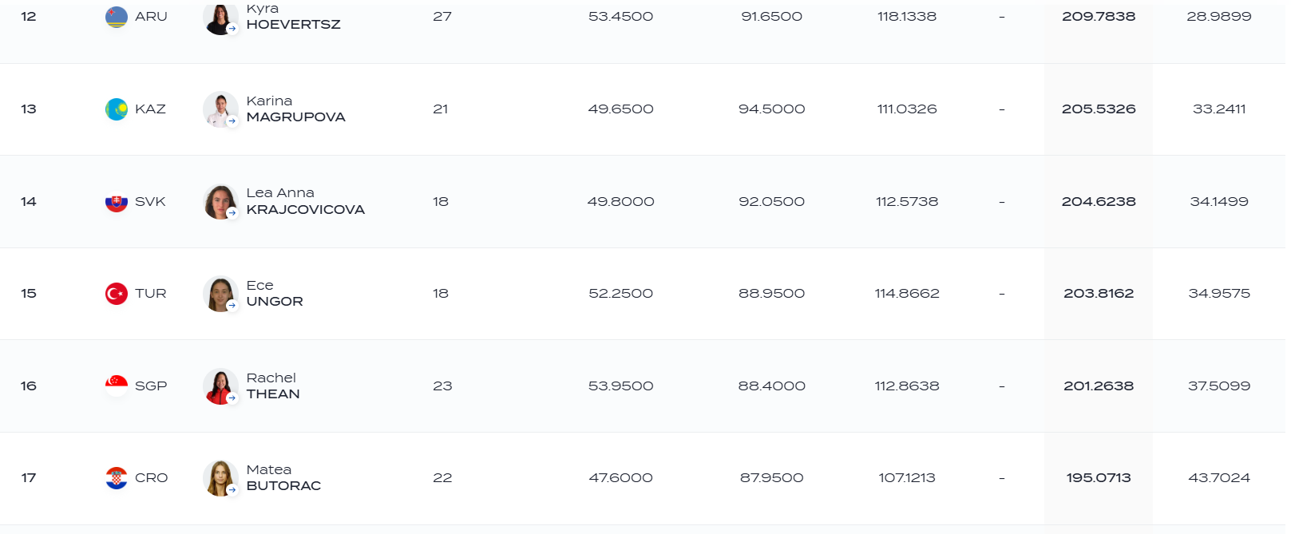Open Matea BUTORAC athlete profile

283,477
